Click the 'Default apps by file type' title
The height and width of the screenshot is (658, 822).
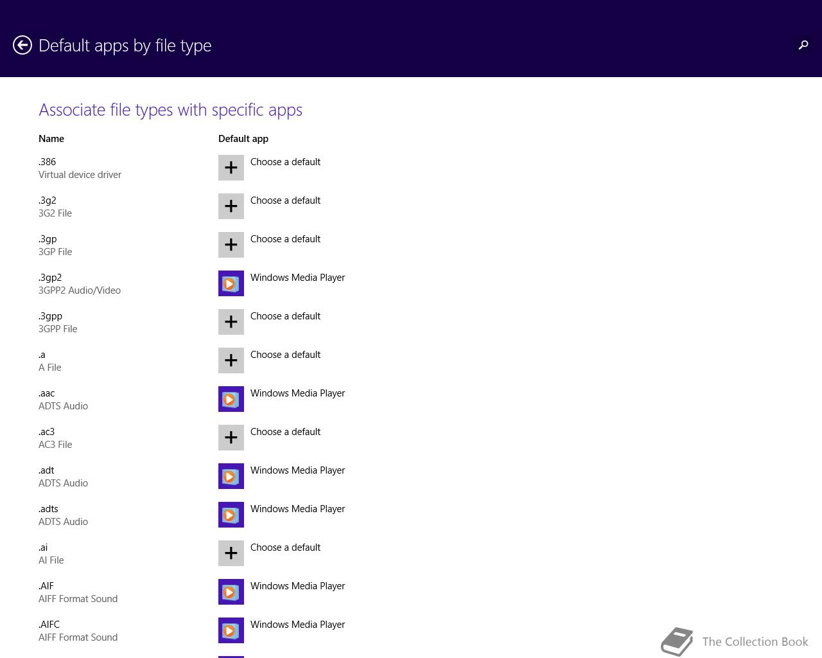[125, 46]
